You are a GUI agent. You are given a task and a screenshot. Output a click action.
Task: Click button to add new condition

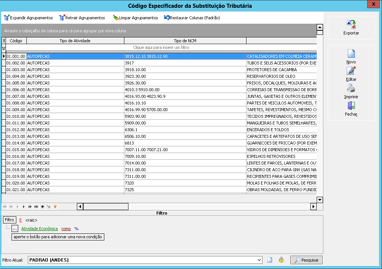[58, 237]
